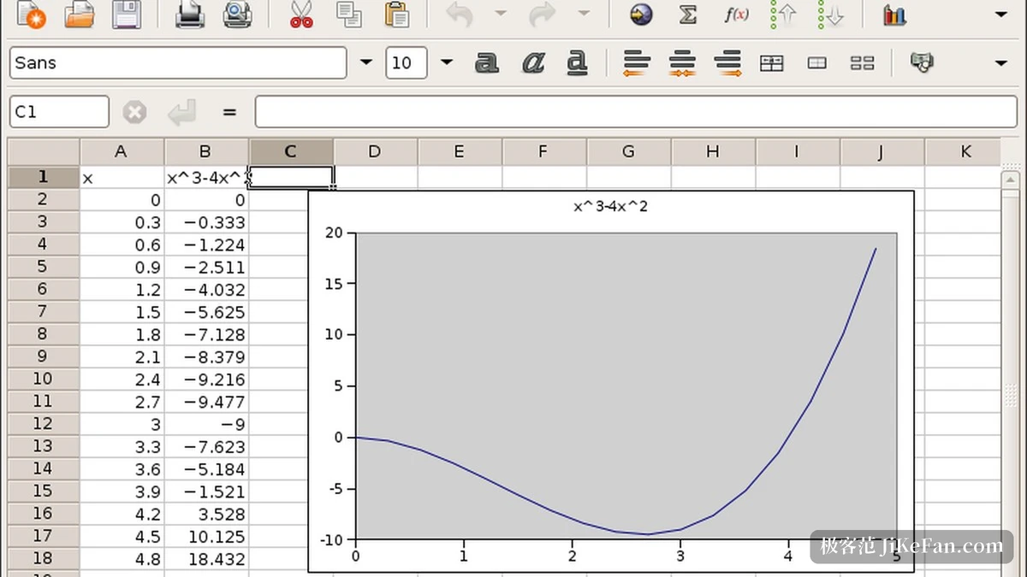This screenshot has width=1027, height=577.
Task: Toggle italic formatting
Action: point(533,62)
